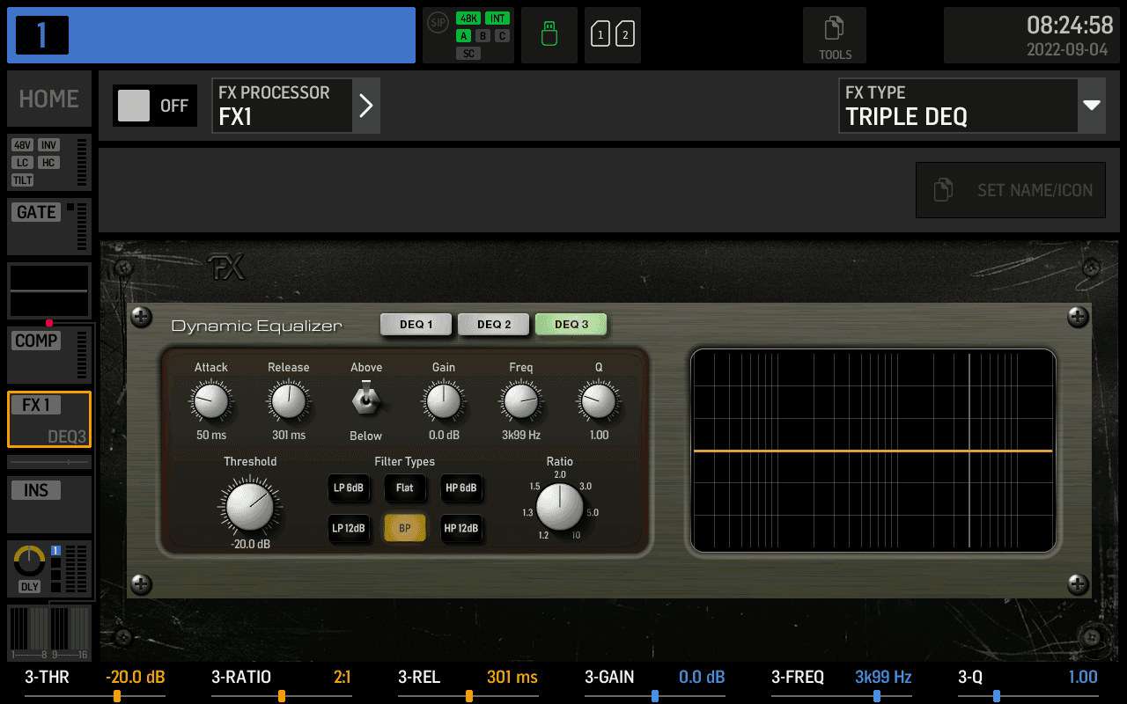Click the -20.0 dB Threshold value

(x=250, y=545)
